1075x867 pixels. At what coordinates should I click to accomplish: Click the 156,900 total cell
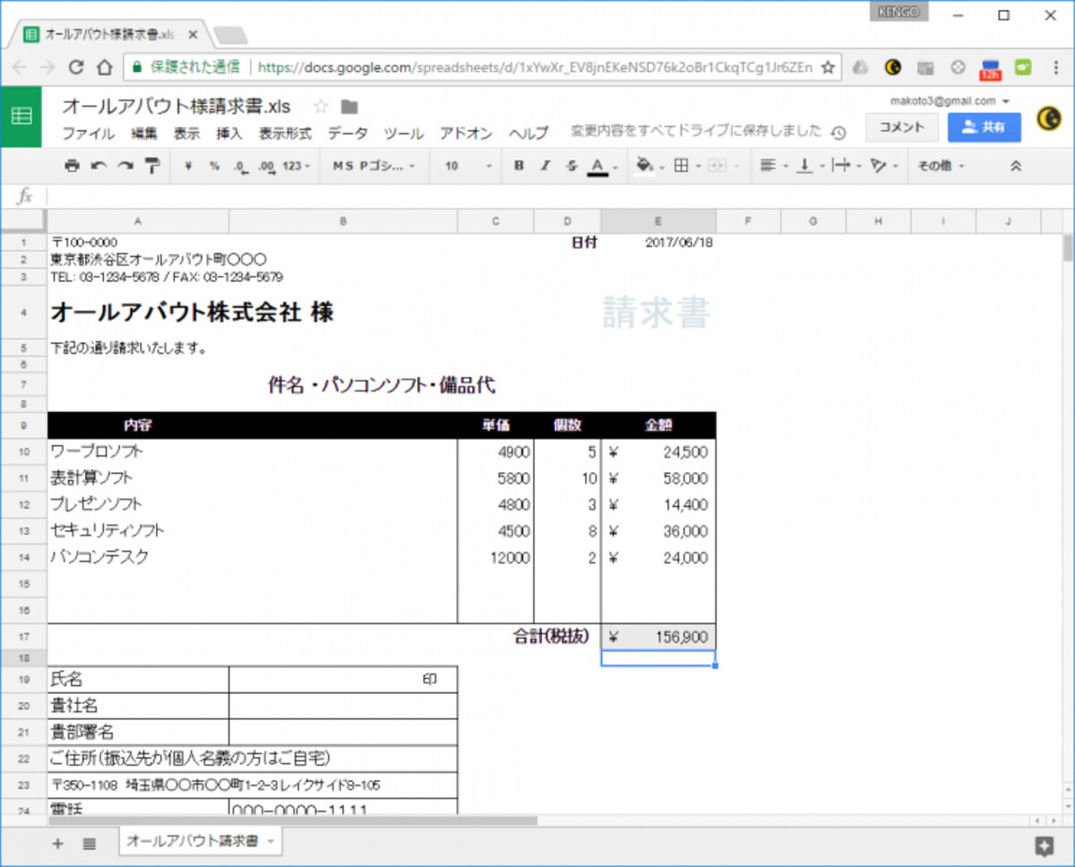click(x=658, y=637)
